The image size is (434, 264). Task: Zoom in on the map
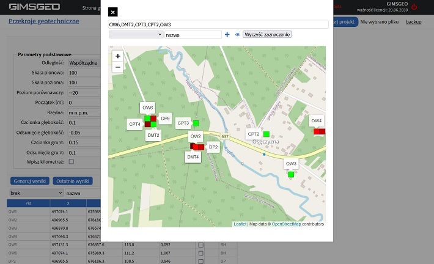(117, 56)
